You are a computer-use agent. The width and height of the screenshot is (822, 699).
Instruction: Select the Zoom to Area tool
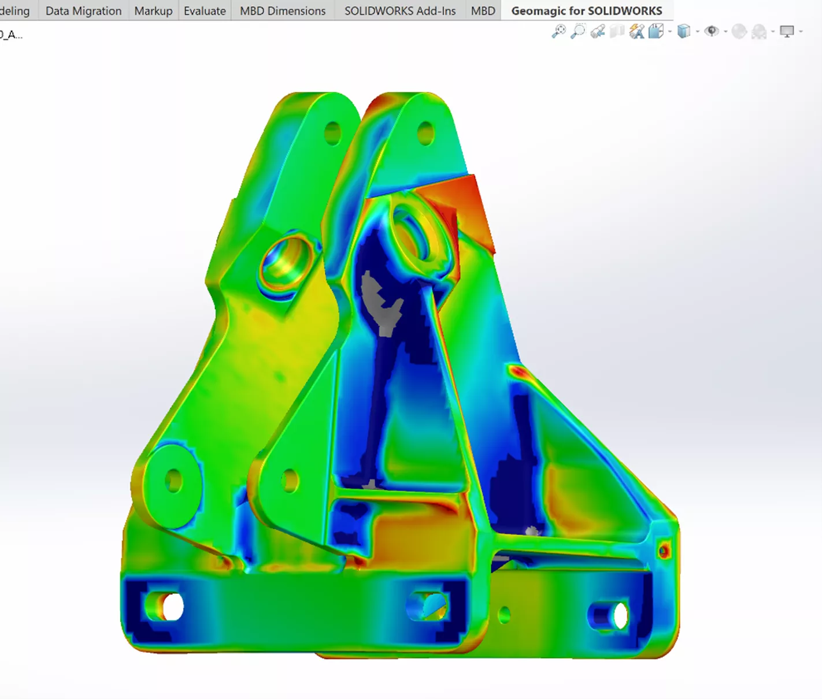[x=578, y=31]
